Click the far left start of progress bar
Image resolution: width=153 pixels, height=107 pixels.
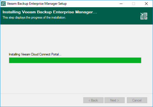[x=10, y=60]
